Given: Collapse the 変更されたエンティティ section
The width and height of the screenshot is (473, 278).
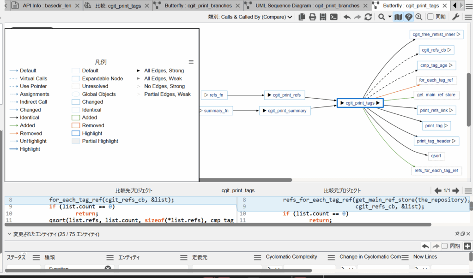Looking at the screenshot, I should click(9, 234).
